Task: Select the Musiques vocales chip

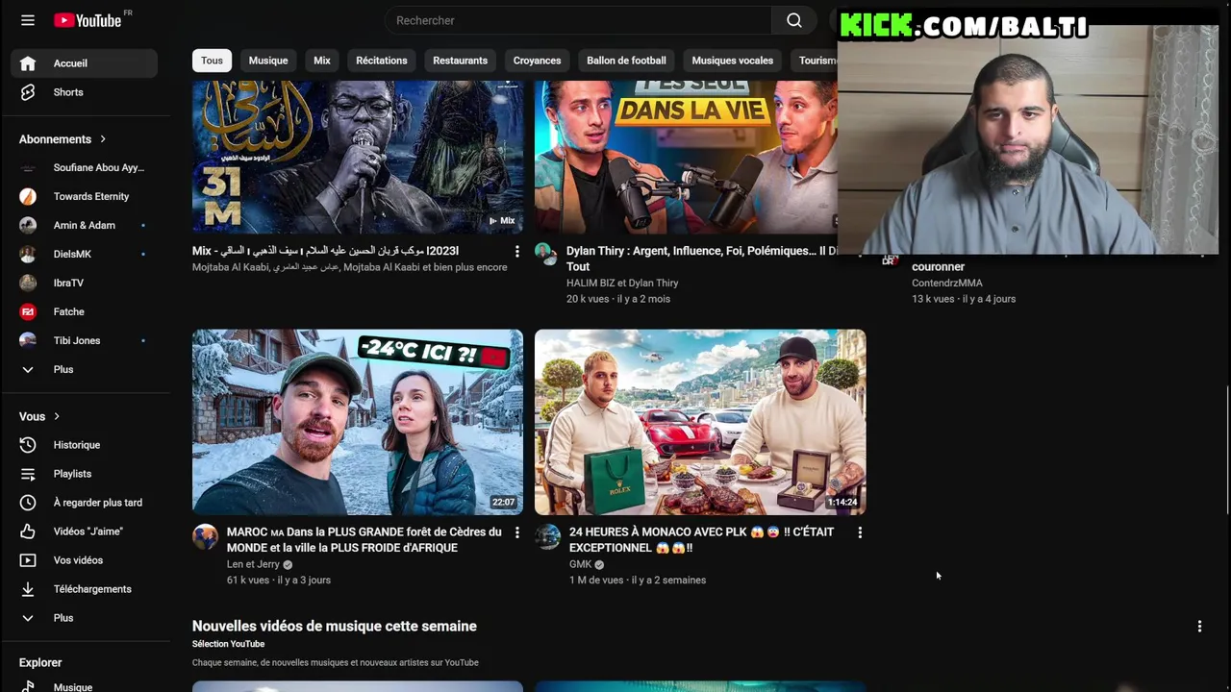Action: coord(733,61)
